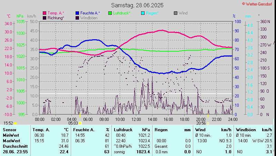Click the 270 W direction axis label

(x=266, y=45)
